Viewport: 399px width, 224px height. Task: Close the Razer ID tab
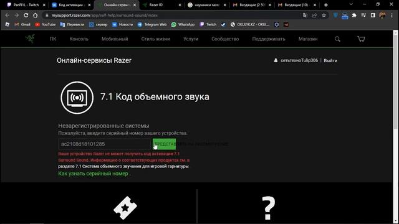click(x=180, y=5)
